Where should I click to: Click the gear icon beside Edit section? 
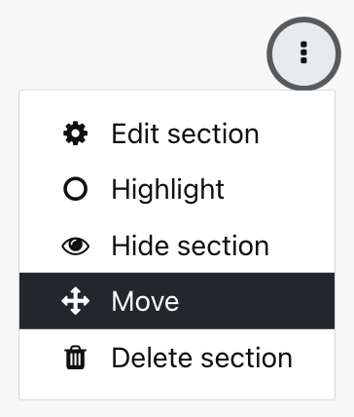(75, 133)
